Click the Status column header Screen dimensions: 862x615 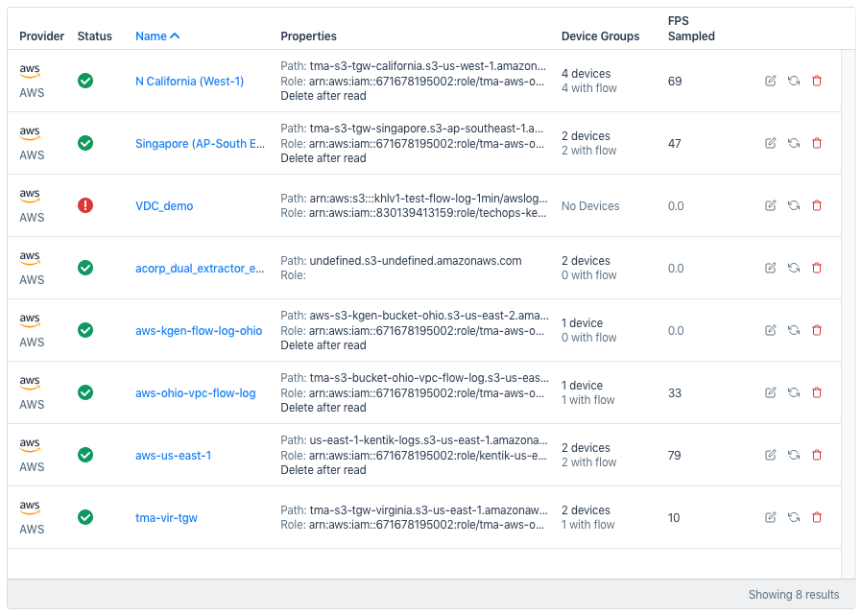[x=94, y=36]
